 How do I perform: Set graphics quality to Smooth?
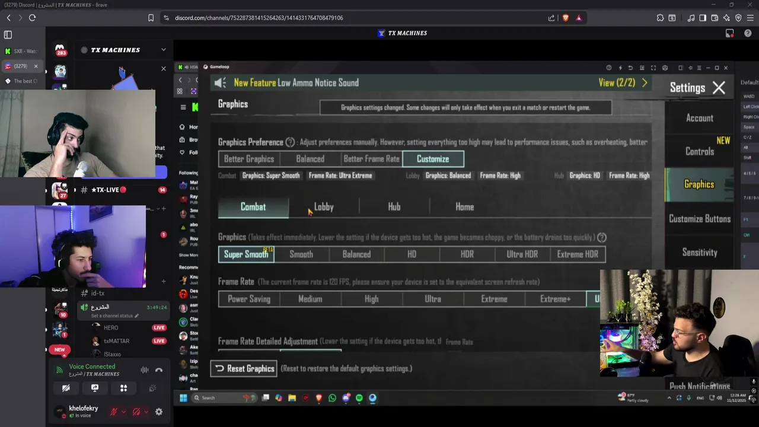(301, 254)
